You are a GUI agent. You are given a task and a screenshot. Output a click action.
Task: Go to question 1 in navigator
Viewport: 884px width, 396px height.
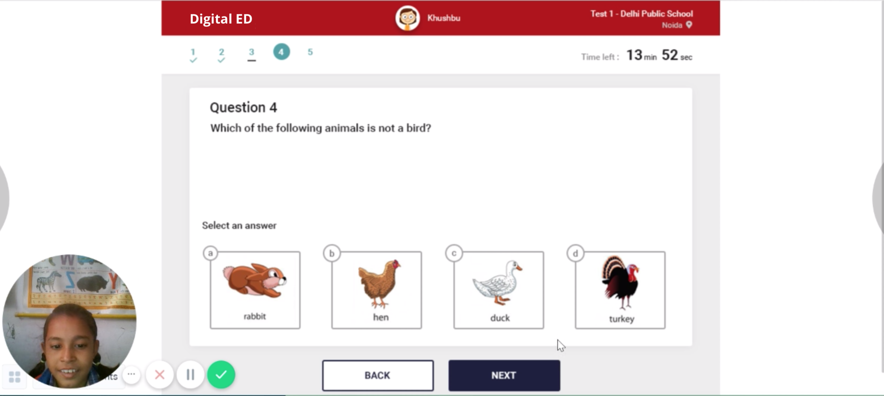[x=193, y=55]
